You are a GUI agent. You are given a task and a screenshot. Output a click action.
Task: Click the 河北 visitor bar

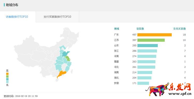[146, 67]
